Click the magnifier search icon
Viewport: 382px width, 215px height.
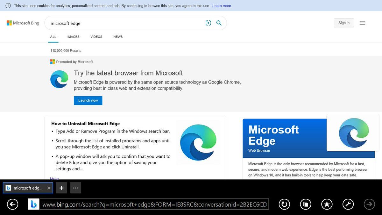pyautogui.click(x=219, y=23)
